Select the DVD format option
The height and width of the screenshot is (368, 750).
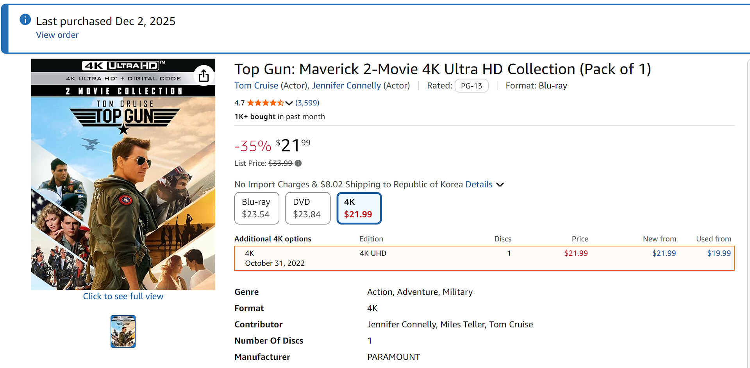tap(307, 208)
